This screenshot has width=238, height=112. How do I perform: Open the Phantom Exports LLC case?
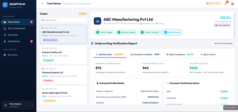pyautogui.click(x=63, y=75)
